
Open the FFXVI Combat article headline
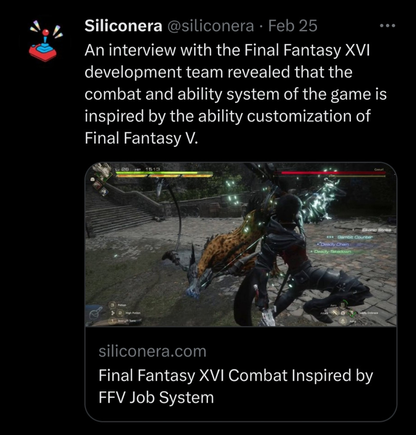coord(236,386)
